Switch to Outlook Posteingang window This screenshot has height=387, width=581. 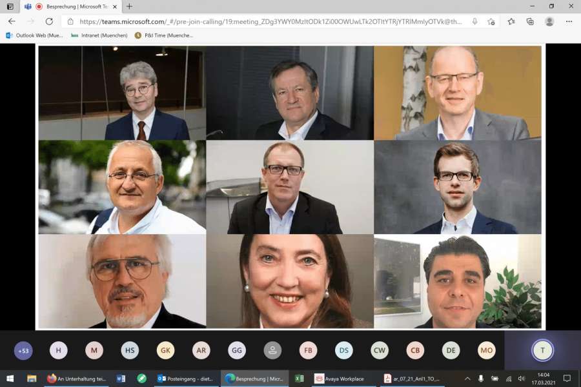185,379
